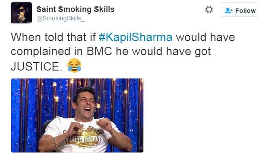273x153 pixels.
Task: Open the gear icon user actions menu
Action: (x=209, y=9)
